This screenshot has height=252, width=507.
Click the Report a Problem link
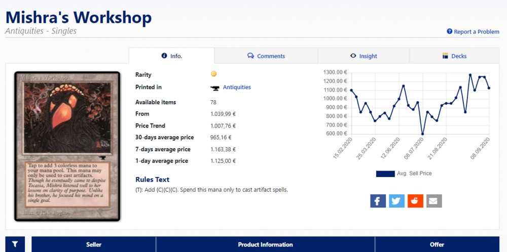[x=476, y=31]
